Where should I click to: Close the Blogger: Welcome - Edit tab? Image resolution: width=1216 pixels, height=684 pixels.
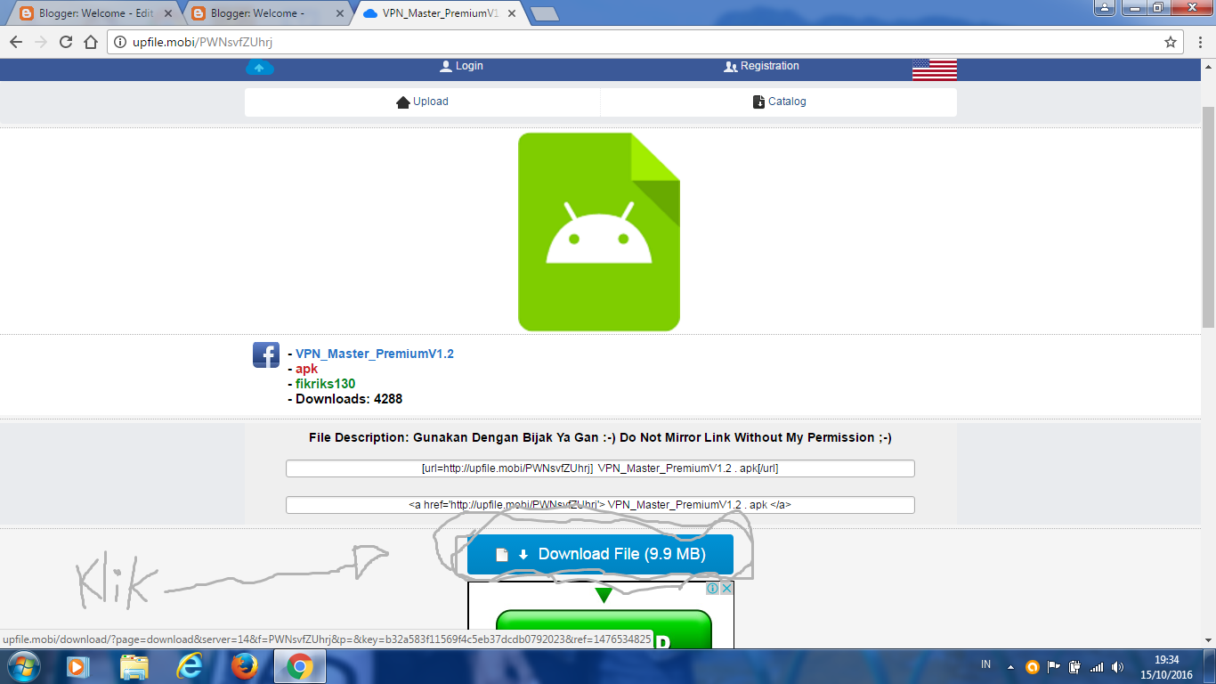click(168, 13)
